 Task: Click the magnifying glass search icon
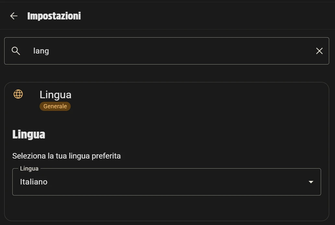click(16, 51)
